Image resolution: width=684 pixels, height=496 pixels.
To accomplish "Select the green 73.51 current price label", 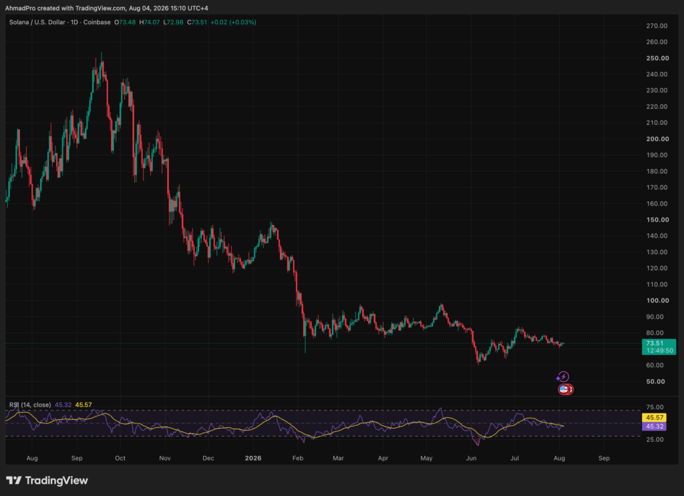I will [659, 347].
